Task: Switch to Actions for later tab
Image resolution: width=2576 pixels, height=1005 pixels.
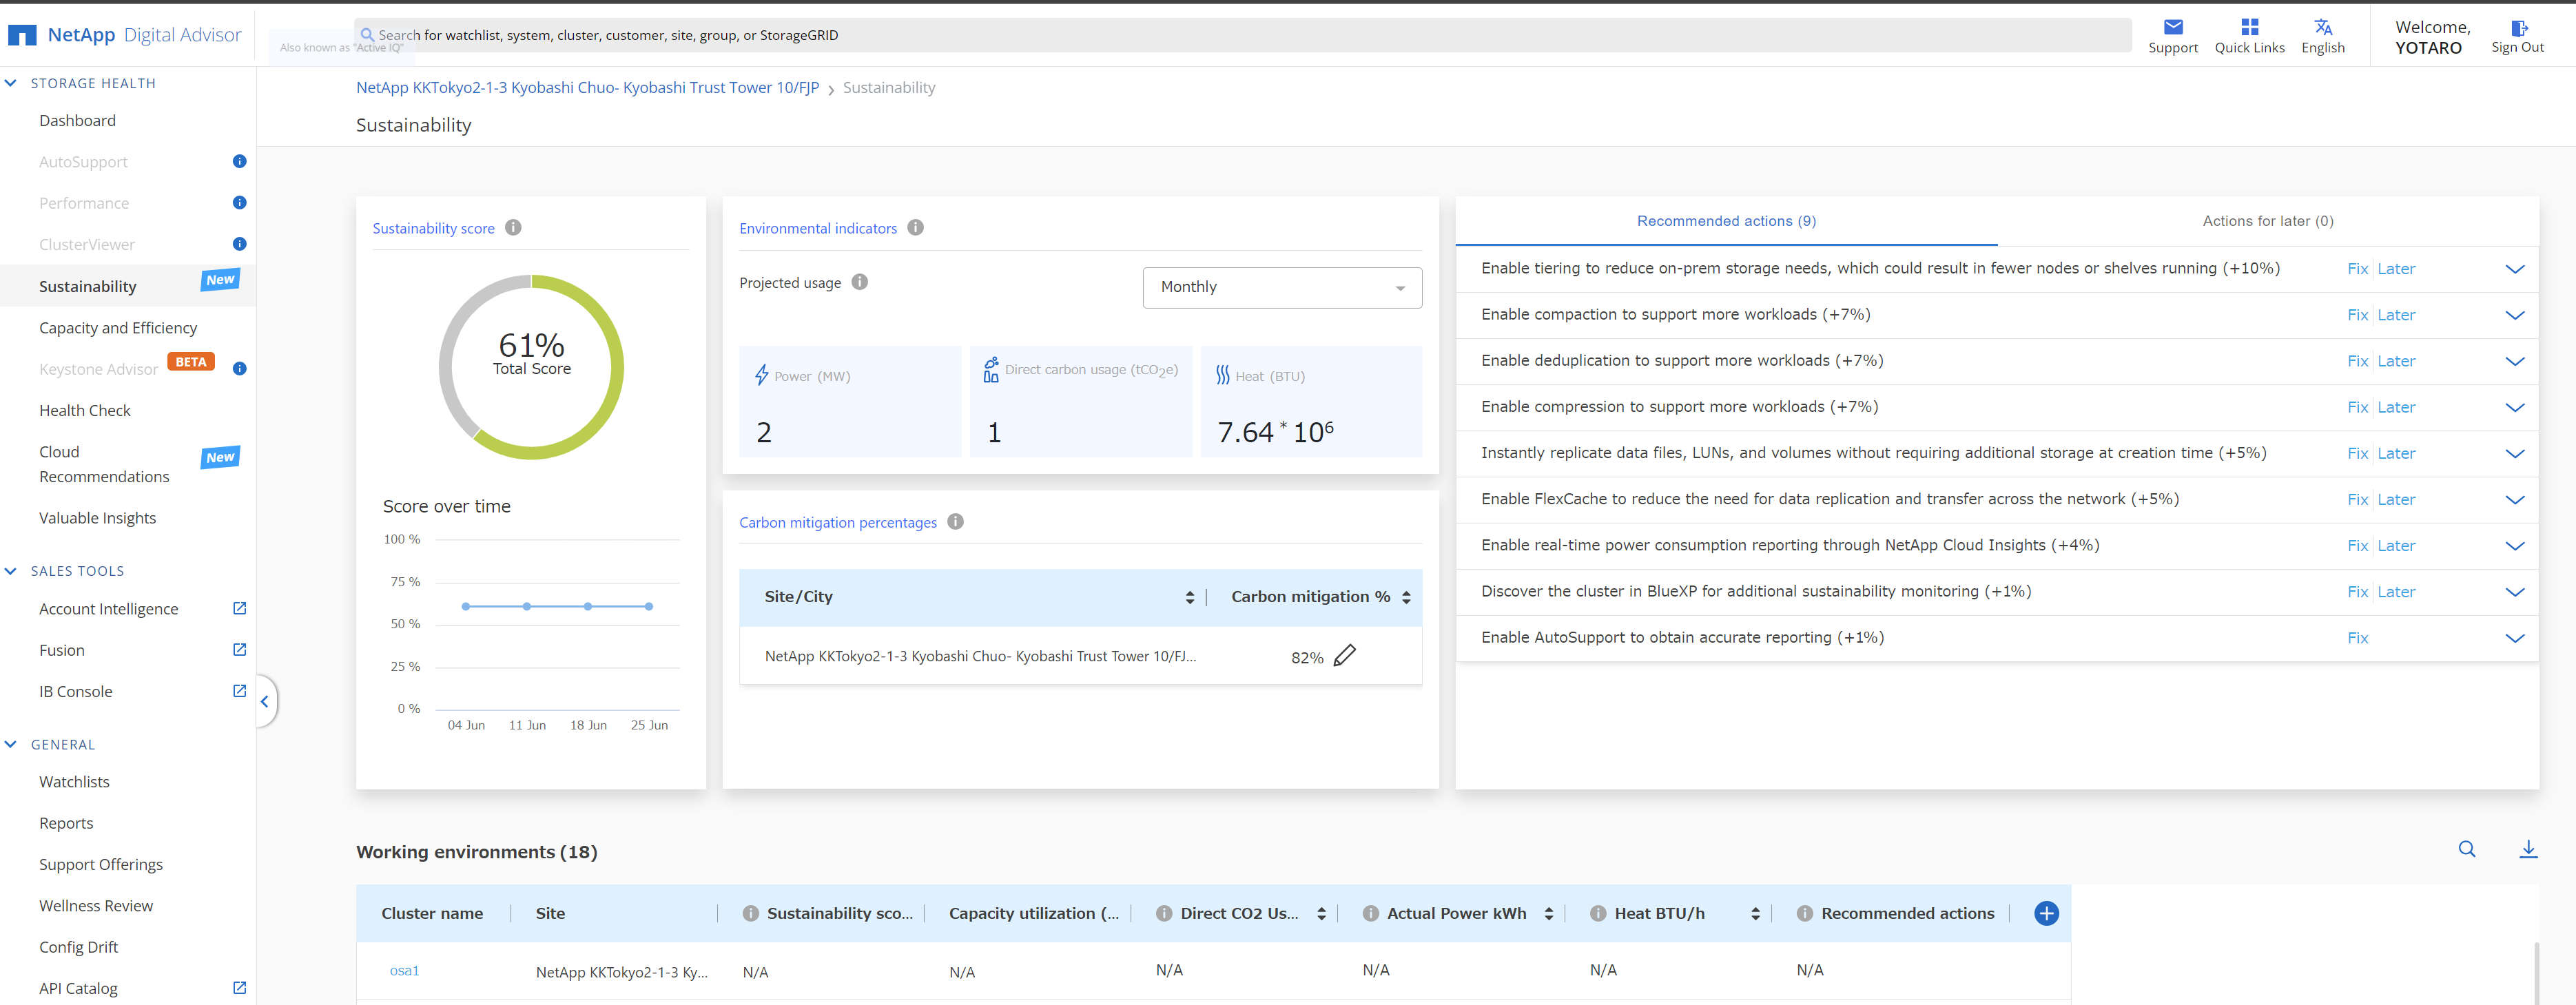Action: pos(2267,221)
